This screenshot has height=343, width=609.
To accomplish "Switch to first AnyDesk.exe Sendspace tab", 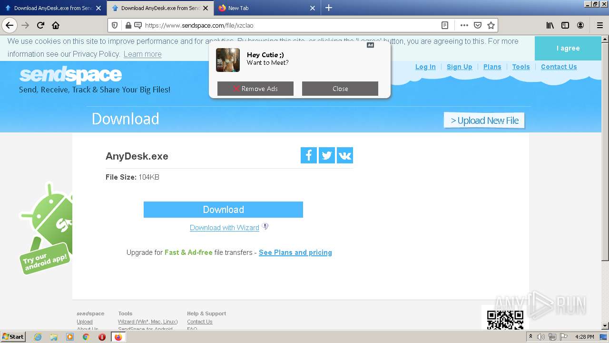I will tap(53, 8).
